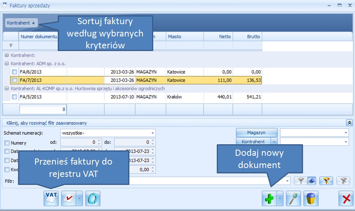Screen dimensions: 355x211
Task: Add new document with green plus
Action: 269,198
